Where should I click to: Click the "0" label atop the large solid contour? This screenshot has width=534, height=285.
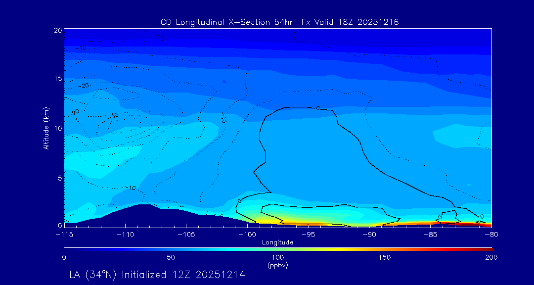[317, 108]
